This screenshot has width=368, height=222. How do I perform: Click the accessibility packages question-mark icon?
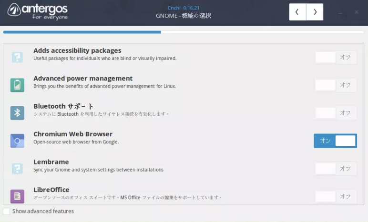pyautogui.click(x=17, y=57)
